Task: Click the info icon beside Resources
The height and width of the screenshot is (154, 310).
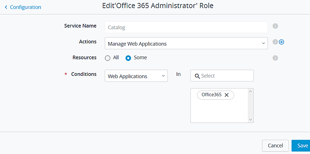Action: (x=275, y=58)
